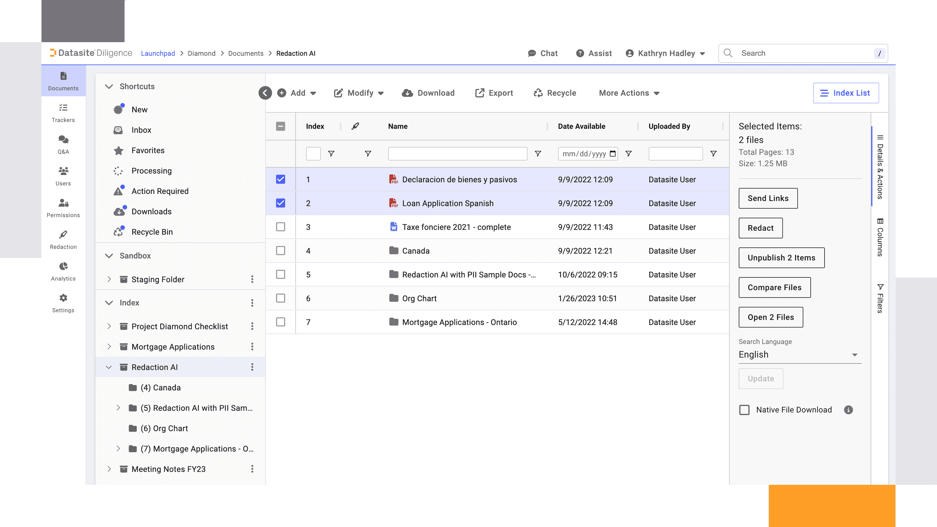Click the Launchpad breadcrumb link
Image resolution: width=937 pixels, height=527 pixels.
click(158, 53)
